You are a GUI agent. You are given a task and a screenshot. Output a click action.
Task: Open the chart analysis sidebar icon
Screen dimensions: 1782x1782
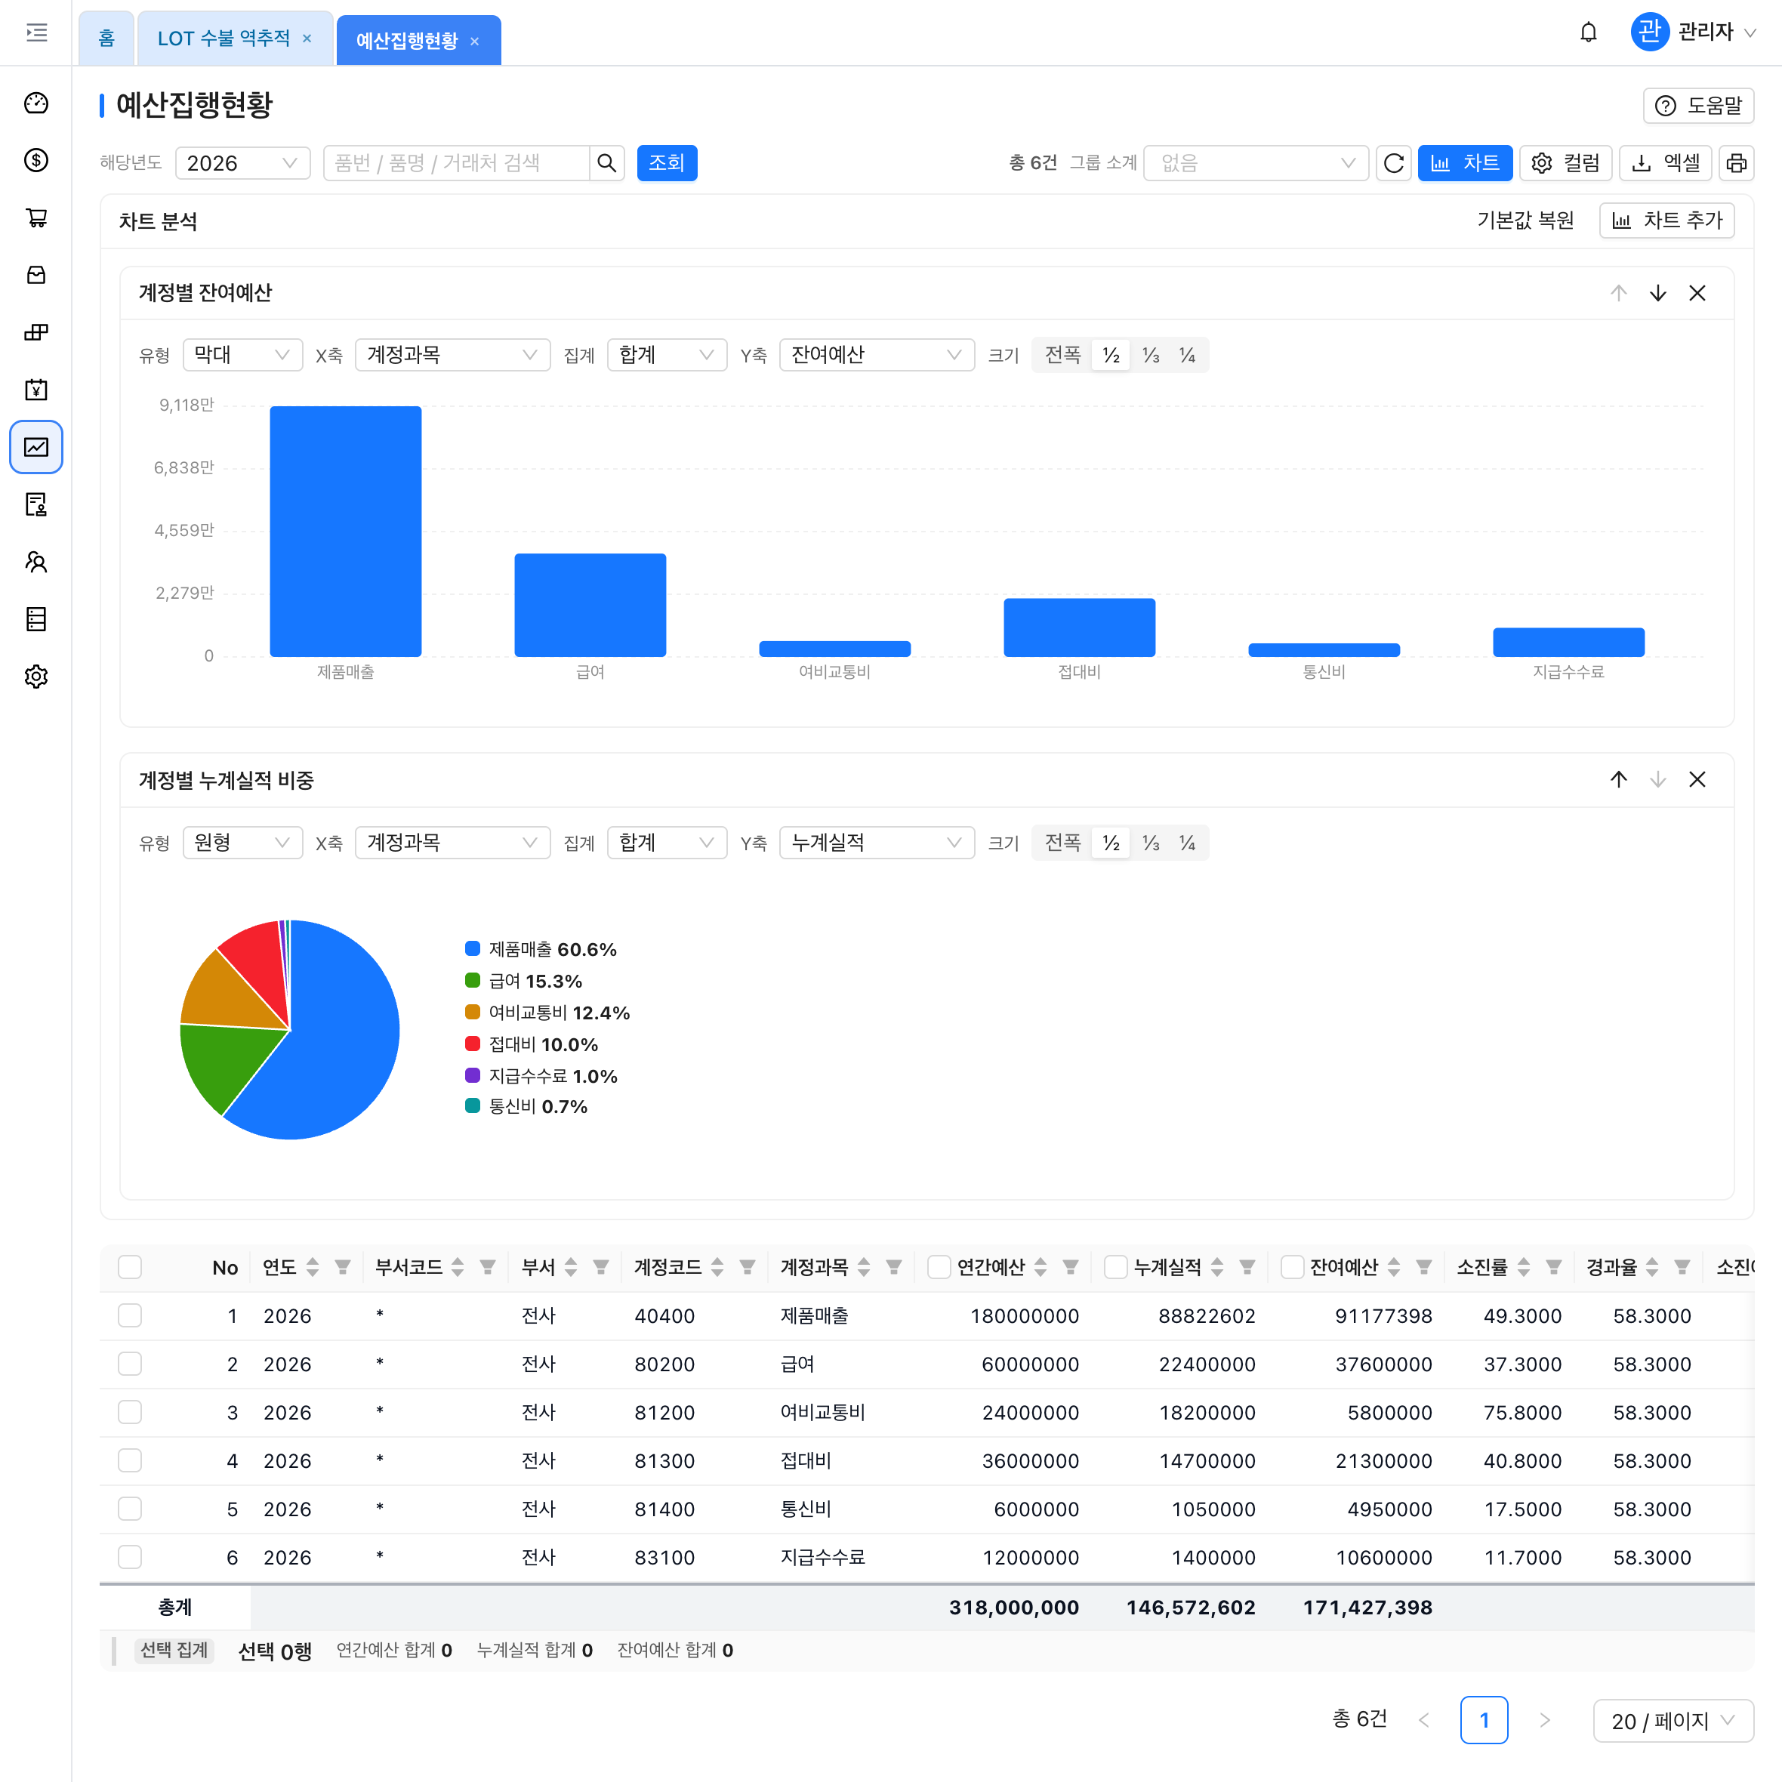36,447
